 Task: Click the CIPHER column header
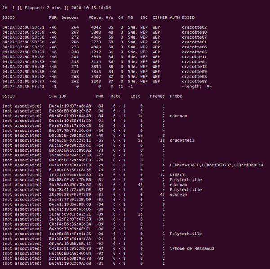tap(159, 17)
